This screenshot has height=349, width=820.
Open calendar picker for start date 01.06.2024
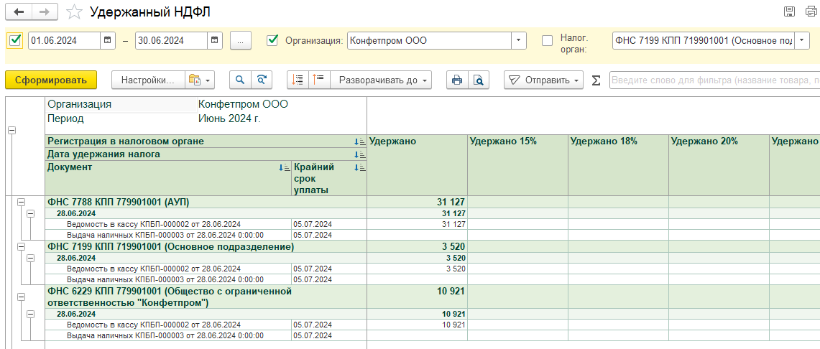[107, 40]
